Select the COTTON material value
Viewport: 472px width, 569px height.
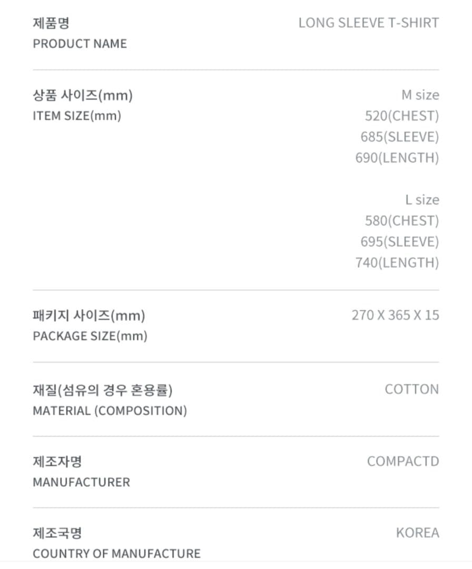(x=411, y=389)
